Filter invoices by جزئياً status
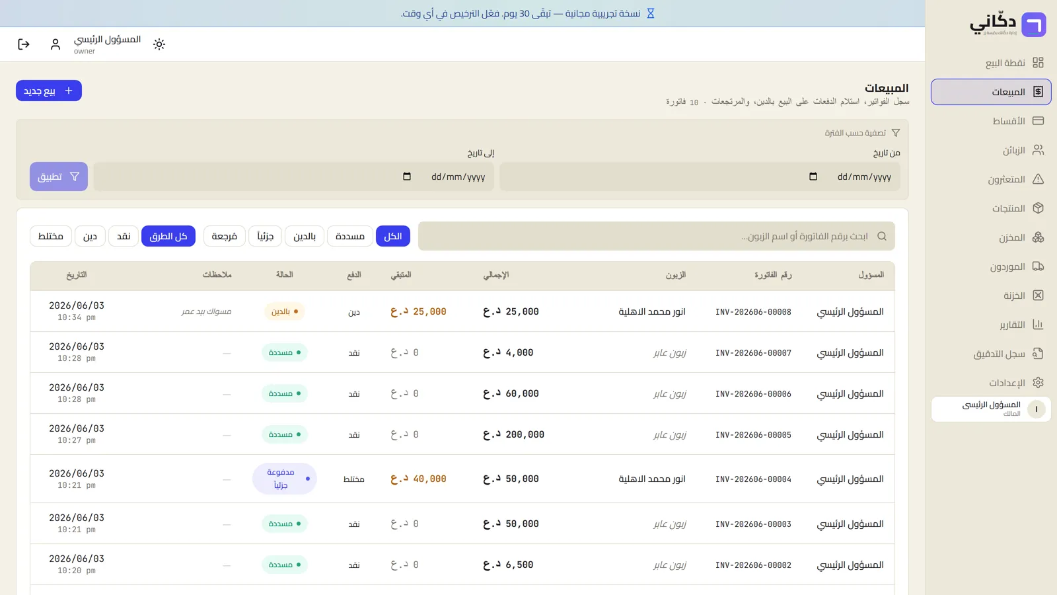The width and height of the screenshot is (1057, 595). (266, 236)
